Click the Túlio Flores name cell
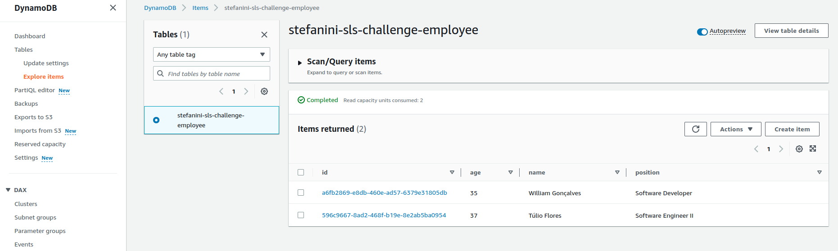Viewport: 838px width, 251px height. click(x=545, y=215)
